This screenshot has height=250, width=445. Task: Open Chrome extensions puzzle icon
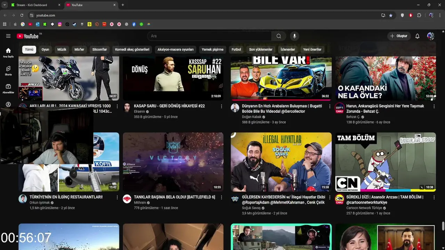(x=419, y=15)
